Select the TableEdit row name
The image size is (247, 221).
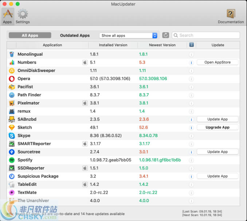coord(27,184)
